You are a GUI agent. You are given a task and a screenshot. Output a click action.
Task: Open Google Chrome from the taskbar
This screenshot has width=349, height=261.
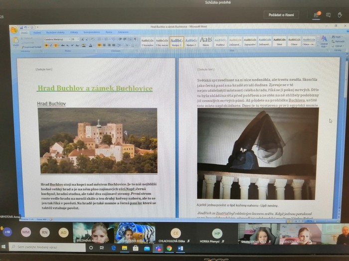coord(169,248)
